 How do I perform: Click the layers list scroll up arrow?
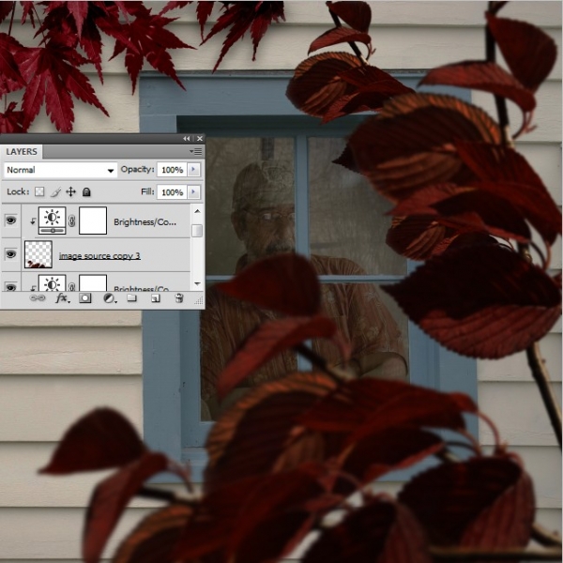pyautogui.click(x=197, y=211)
